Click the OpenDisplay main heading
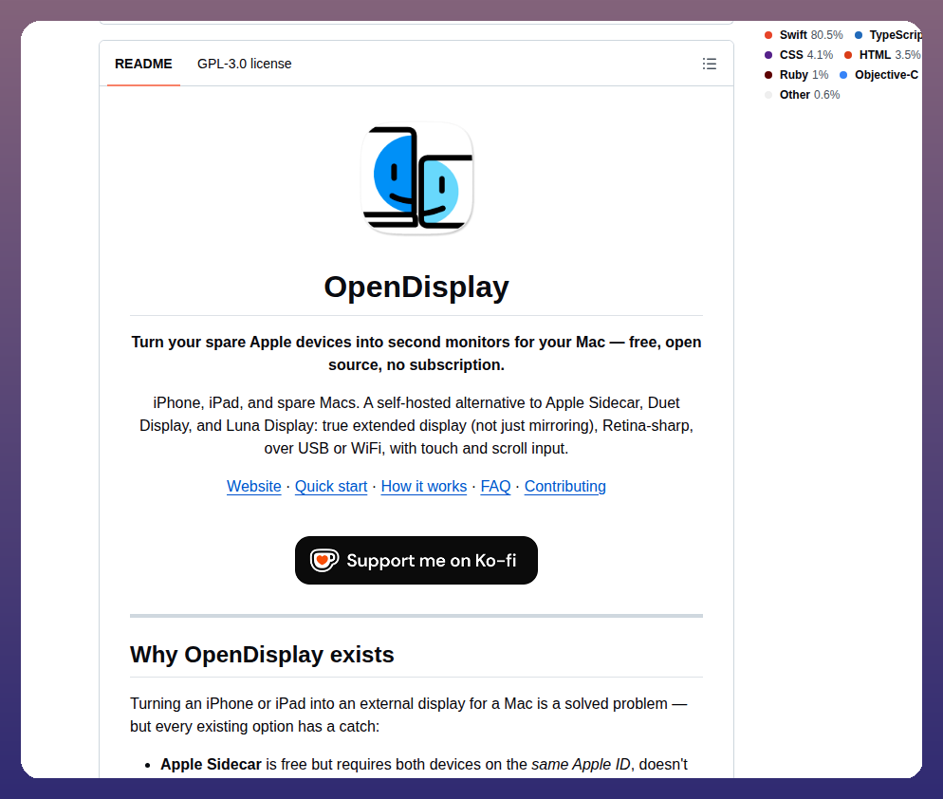Screen dimensions: 943x799 (x=416, y=287)
